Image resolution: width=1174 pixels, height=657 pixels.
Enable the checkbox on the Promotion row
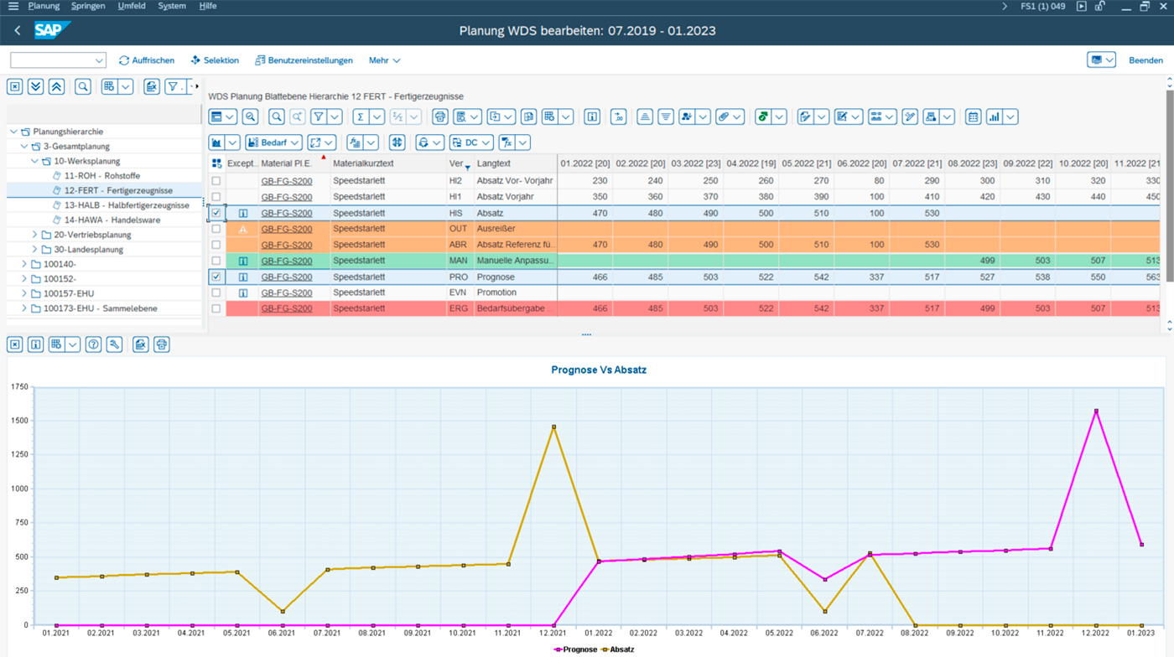[x=216, y=292]
